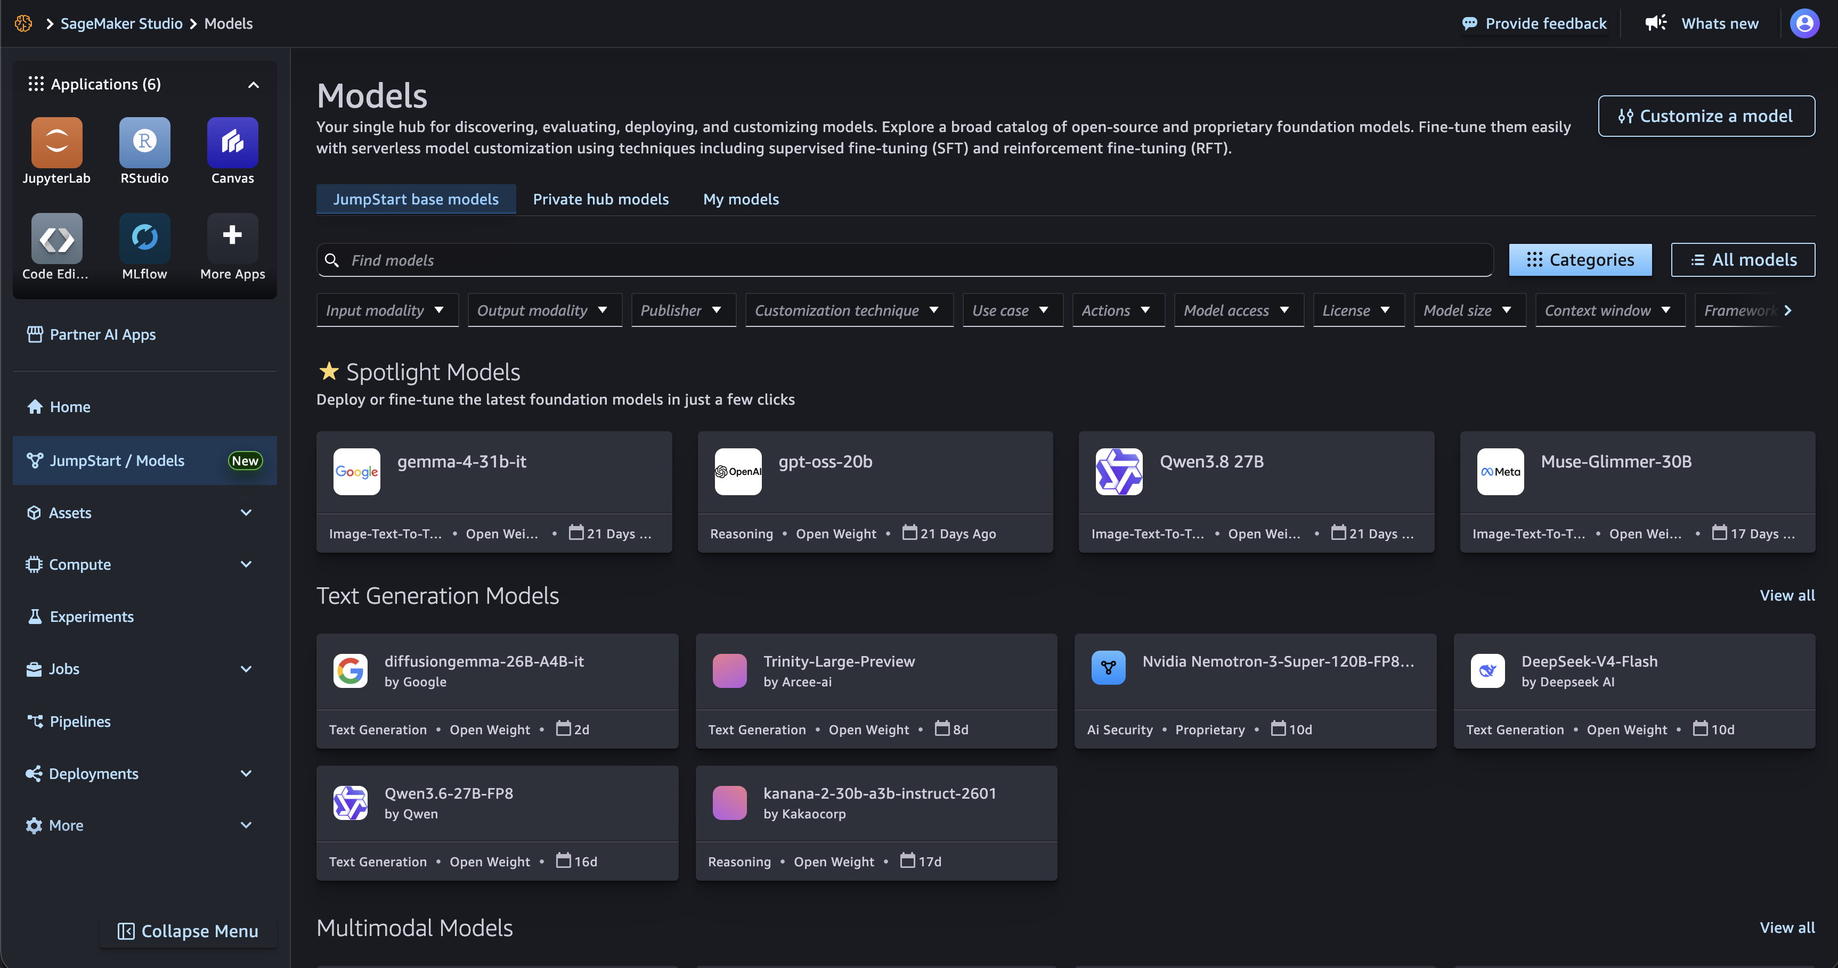
Task: Open the Model access filter dropdown
Action: pos(1238,310)
